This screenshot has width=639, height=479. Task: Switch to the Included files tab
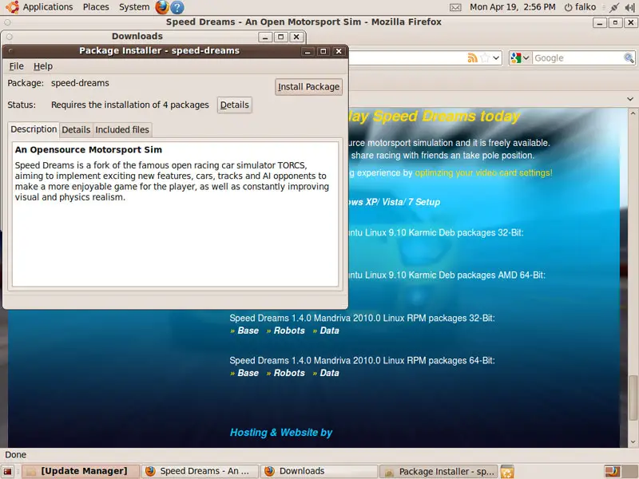coord(122,129)
